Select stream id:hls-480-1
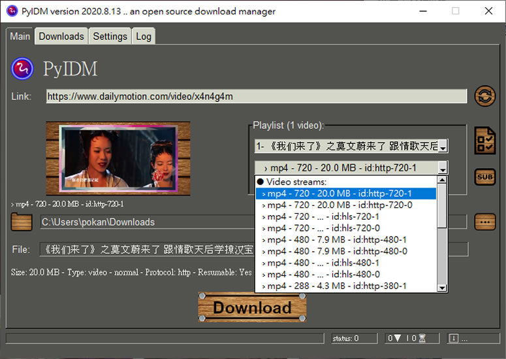 (346, 263)
